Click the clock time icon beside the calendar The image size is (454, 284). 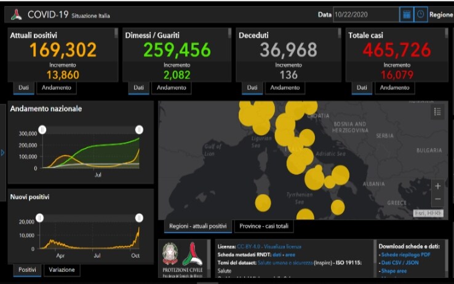[x=421, y=14]
